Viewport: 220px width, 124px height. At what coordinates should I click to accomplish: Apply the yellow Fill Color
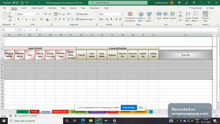tap(41, 19)
